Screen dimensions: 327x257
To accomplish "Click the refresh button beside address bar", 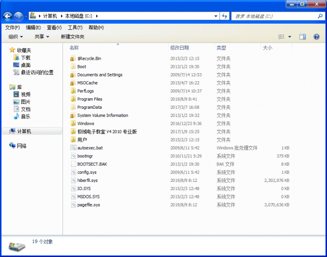I will click(x=225, y=16).
